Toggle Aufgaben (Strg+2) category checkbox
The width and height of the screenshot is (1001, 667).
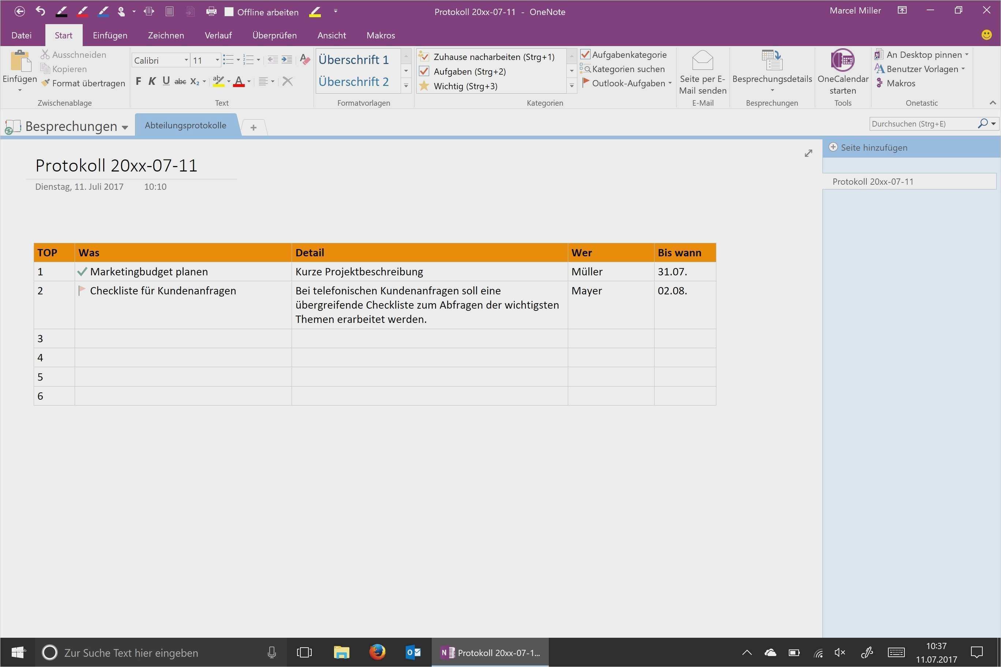424,71
